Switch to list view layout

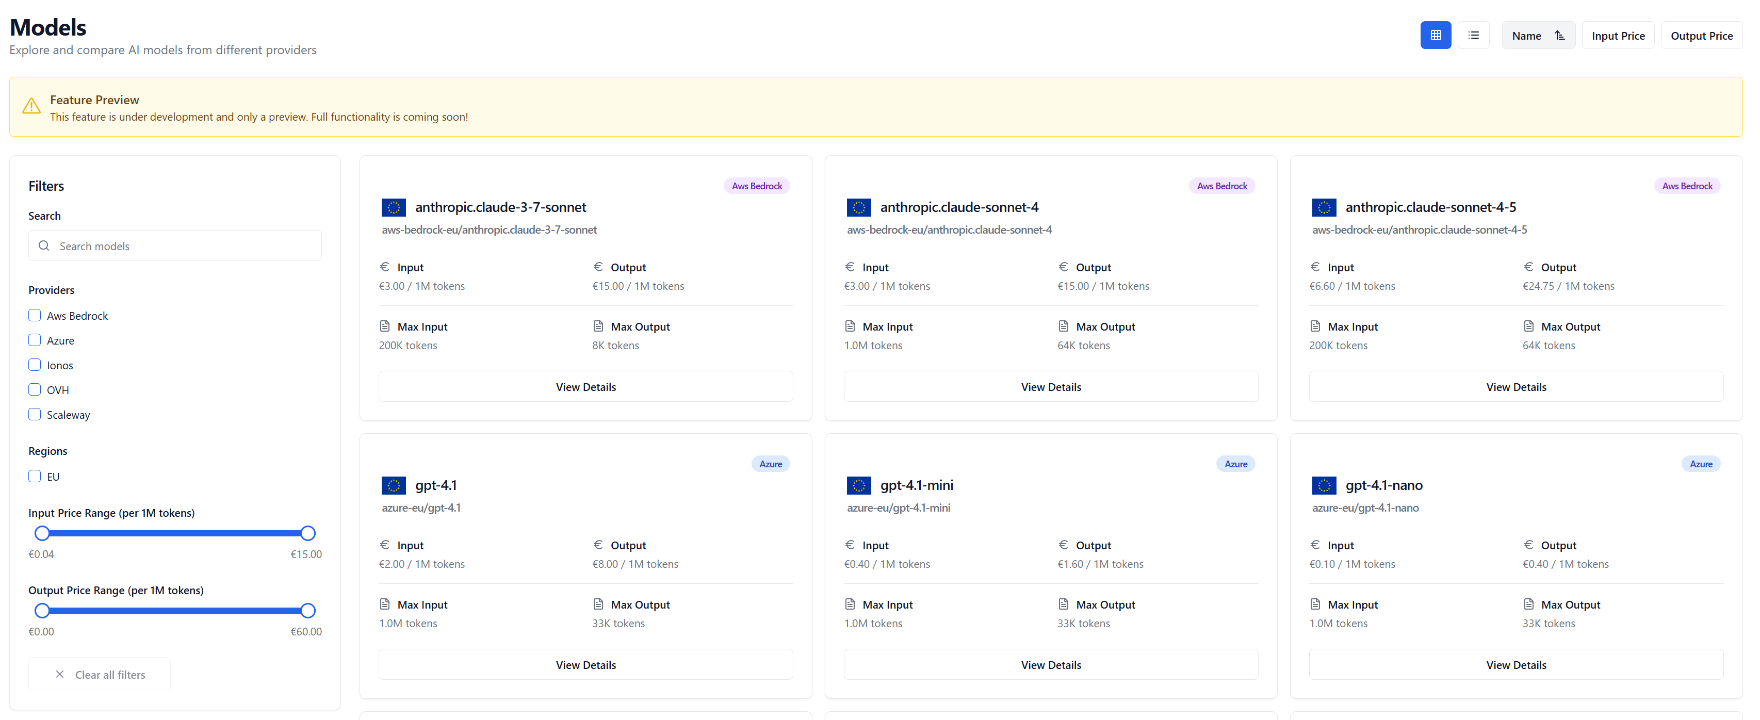coord(1473,36)
